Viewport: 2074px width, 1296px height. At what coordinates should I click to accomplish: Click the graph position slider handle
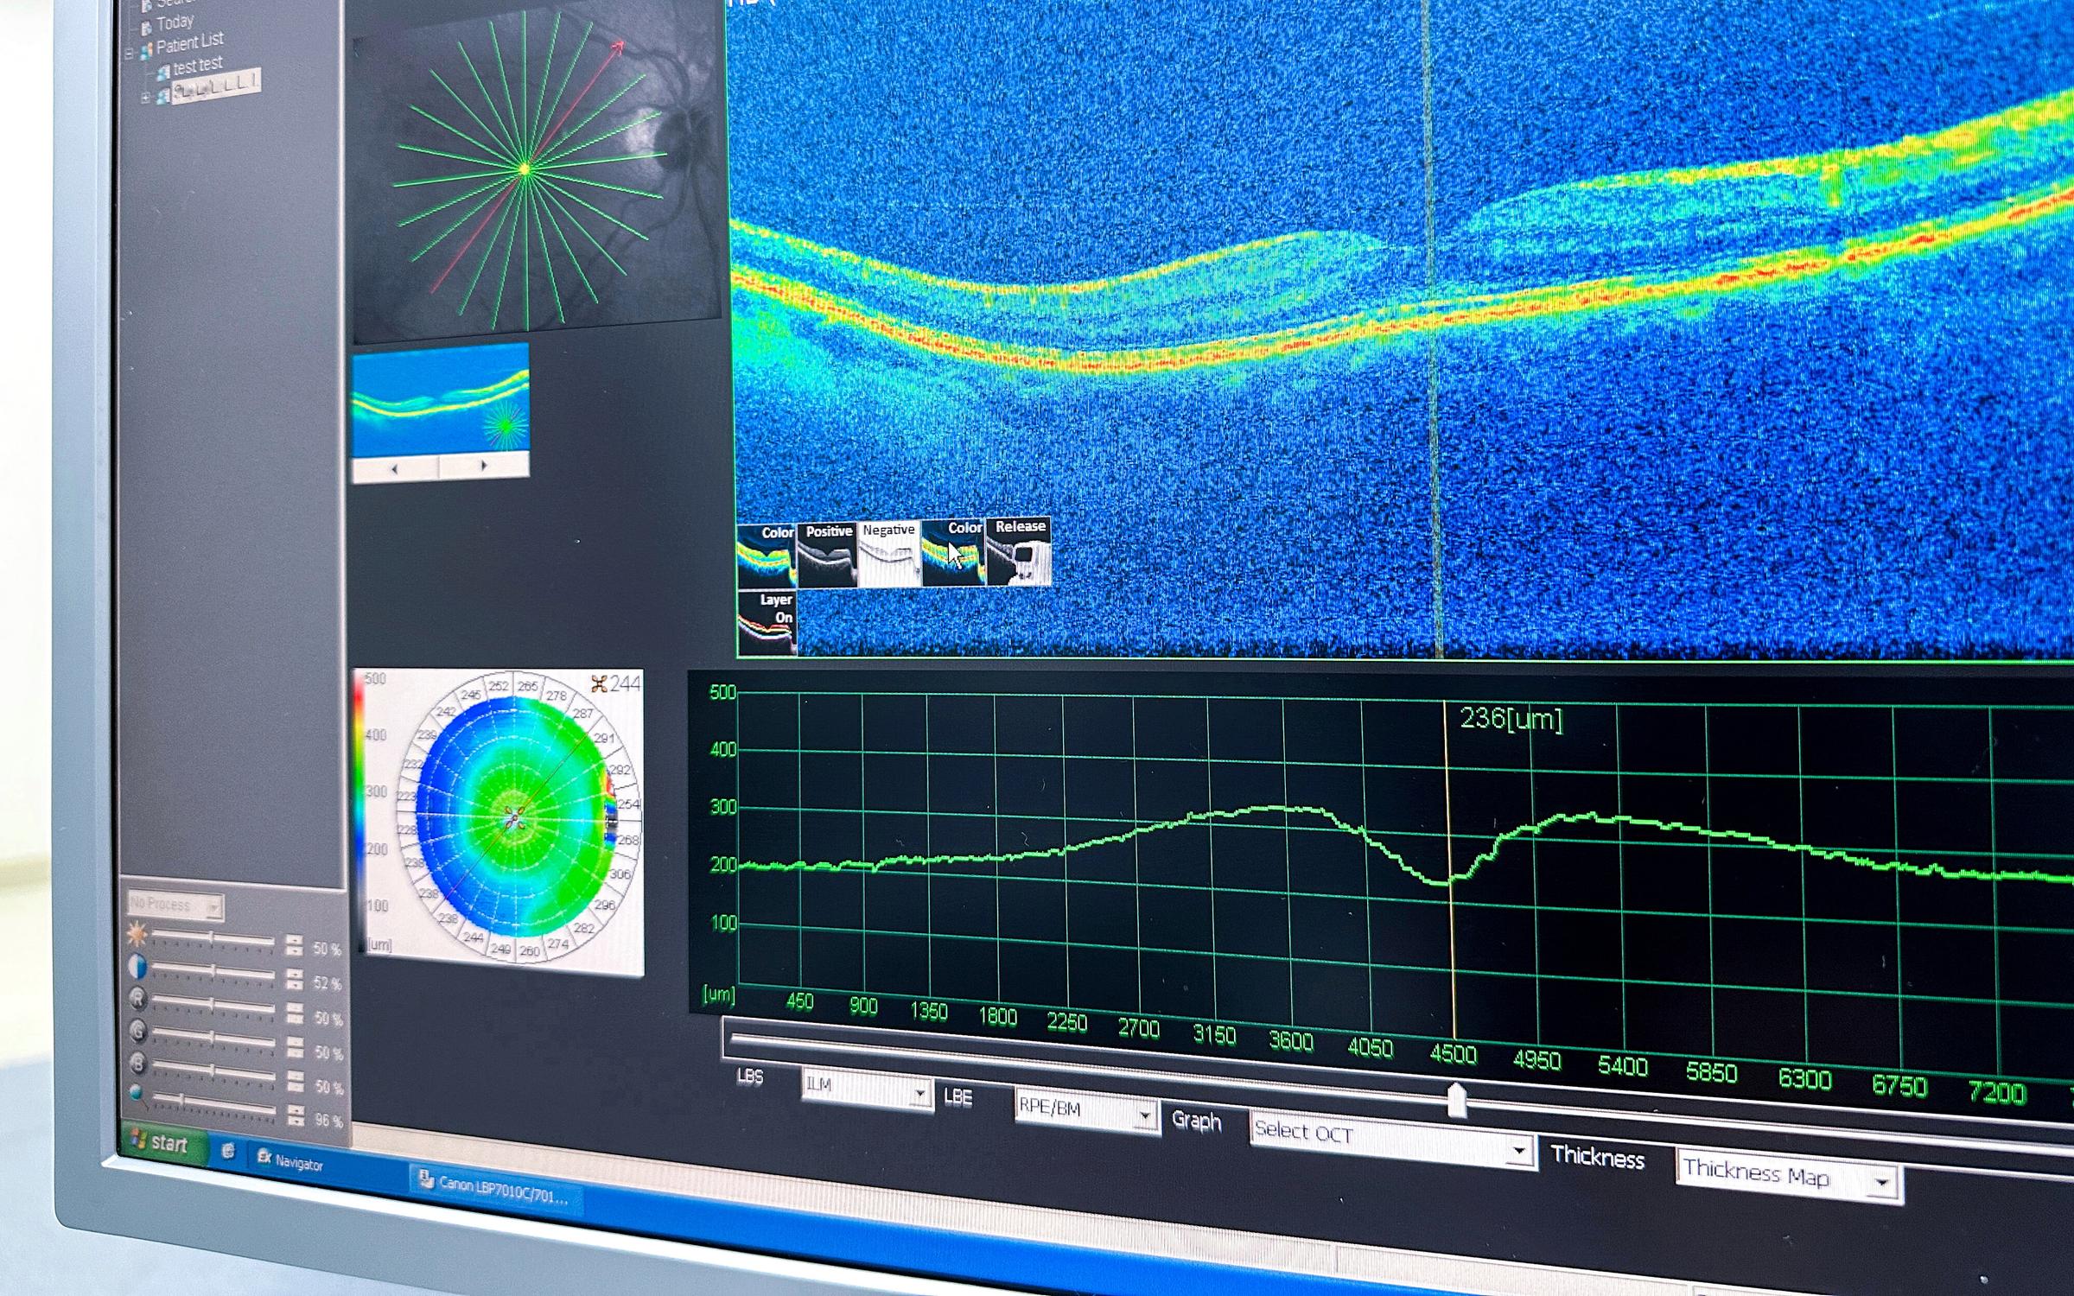click(x=1457, y=1102)
